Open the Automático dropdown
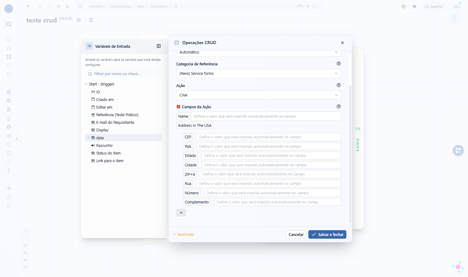 click(258, 52)
